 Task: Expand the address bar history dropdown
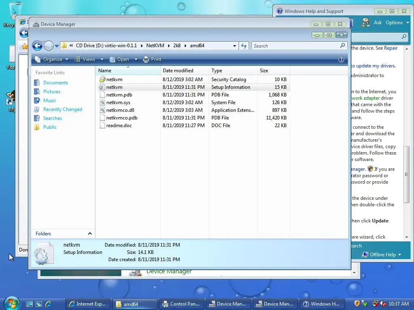point(234,46)
